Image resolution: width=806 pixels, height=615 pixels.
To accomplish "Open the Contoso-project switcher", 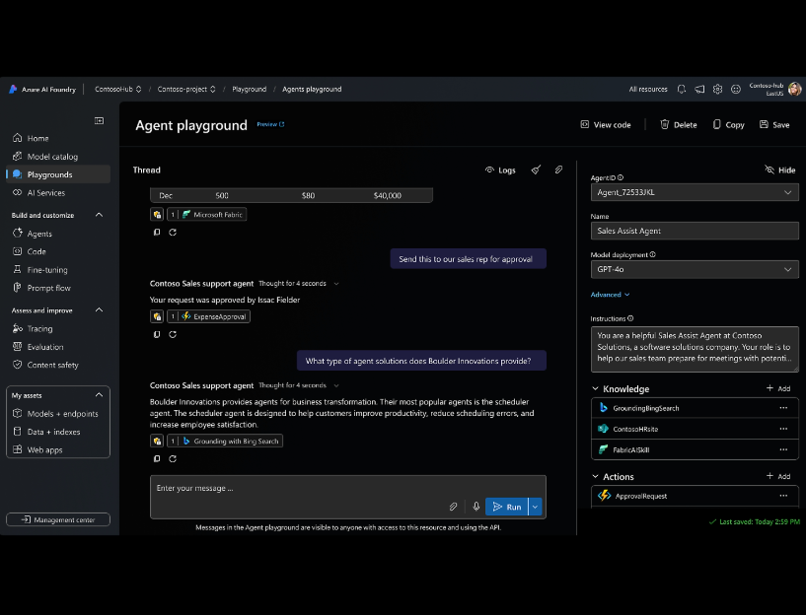I will tap(186, 89).
